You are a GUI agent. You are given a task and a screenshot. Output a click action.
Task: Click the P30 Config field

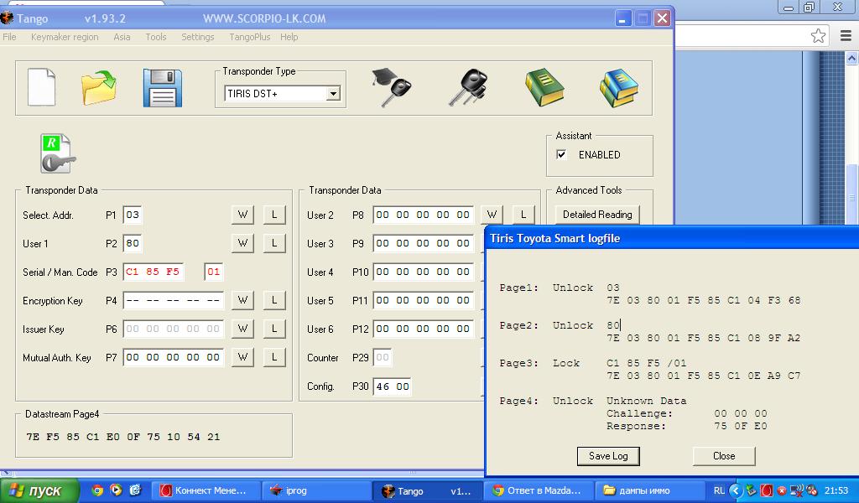pos(393,386)
